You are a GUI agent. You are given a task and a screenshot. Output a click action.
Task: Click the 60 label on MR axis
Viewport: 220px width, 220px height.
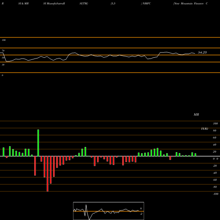point(215,138)
